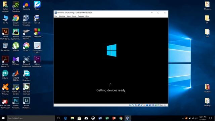
Task: Click the optical drive indicator in VirtualBox status bar
Action: point(133,105)
